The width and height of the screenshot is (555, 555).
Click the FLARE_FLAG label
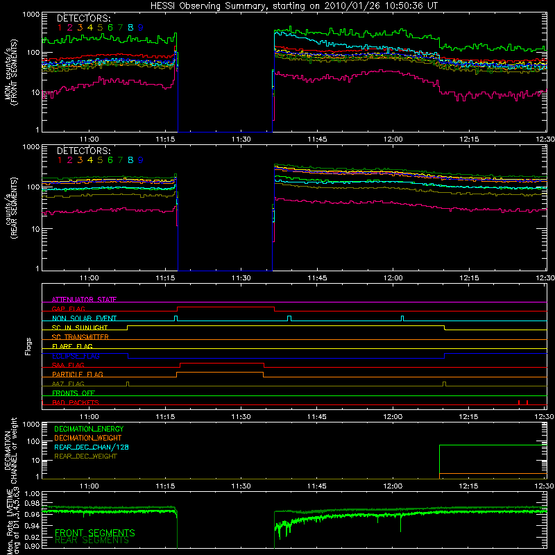(72, 346)
